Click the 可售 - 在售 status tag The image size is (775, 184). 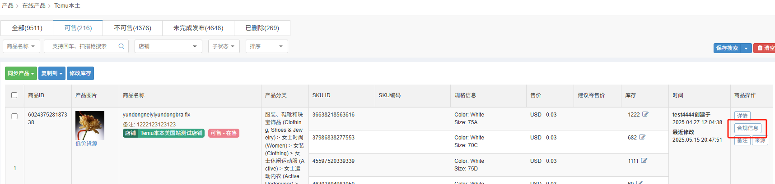[x=224, y=133]
